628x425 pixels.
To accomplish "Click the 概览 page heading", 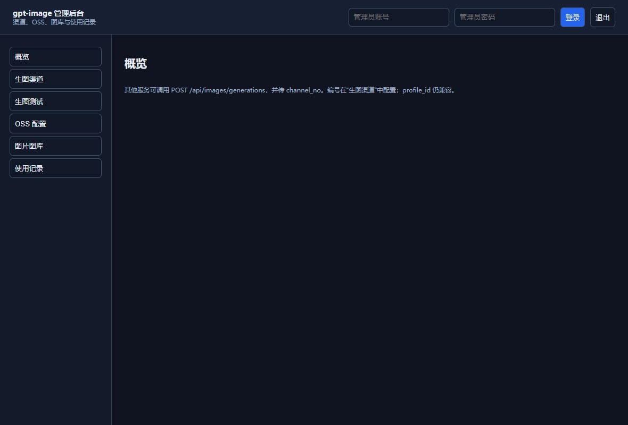I will (x=136, y=64).
